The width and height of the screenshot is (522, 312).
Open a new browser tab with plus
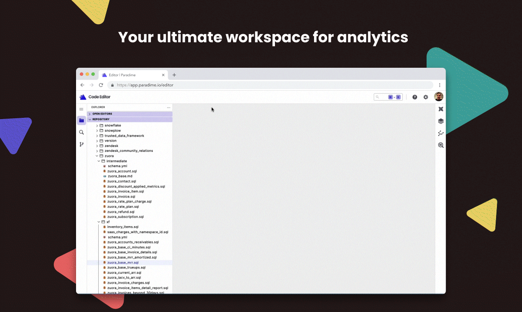point(174,75)
